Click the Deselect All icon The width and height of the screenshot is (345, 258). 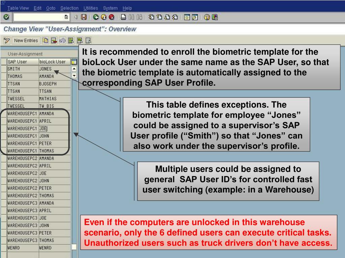(x=88, y=41)
